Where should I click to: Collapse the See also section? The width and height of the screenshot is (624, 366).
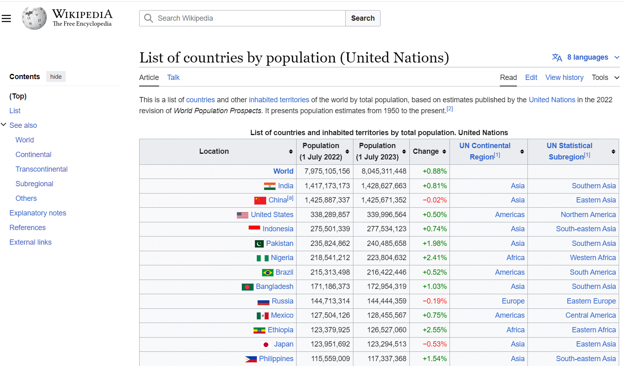(4, 125)
